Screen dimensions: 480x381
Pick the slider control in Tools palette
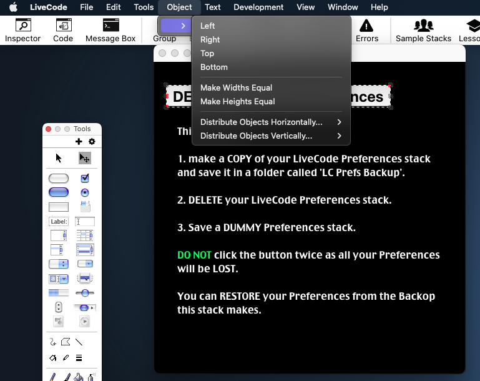coord(85,293)
